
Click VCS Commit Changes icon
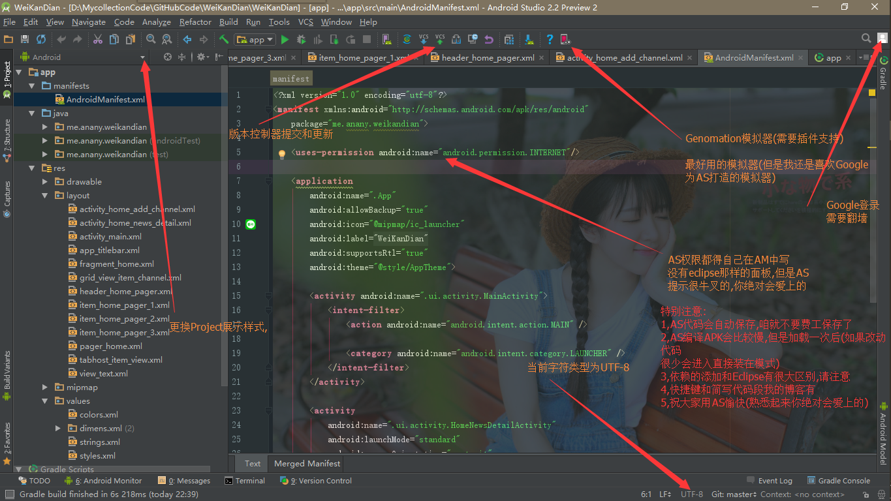click(440, 39)
